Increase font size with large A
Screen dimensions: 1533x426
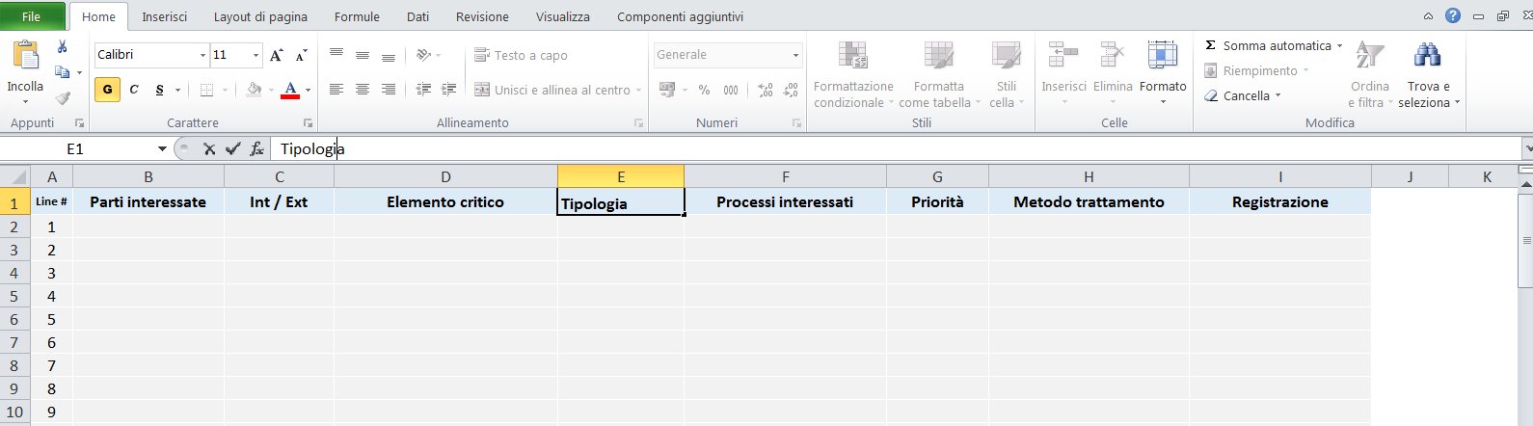tap(277, 55)
